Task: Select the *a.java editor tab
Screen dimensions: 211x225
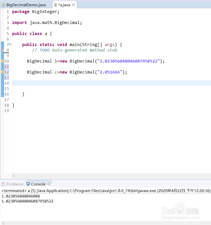Action: tap(64, 5)
